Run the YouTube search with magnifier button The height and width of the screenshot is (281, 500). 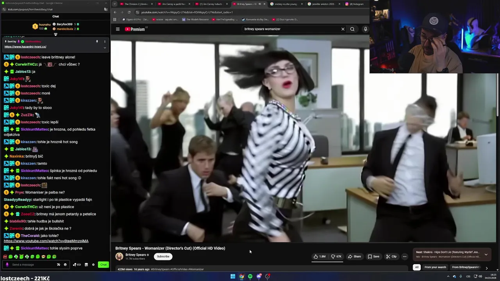[x=352, y=29]
